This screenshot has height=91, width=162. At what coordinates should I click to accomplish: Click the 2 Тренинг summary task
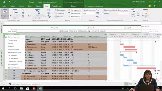27,74
